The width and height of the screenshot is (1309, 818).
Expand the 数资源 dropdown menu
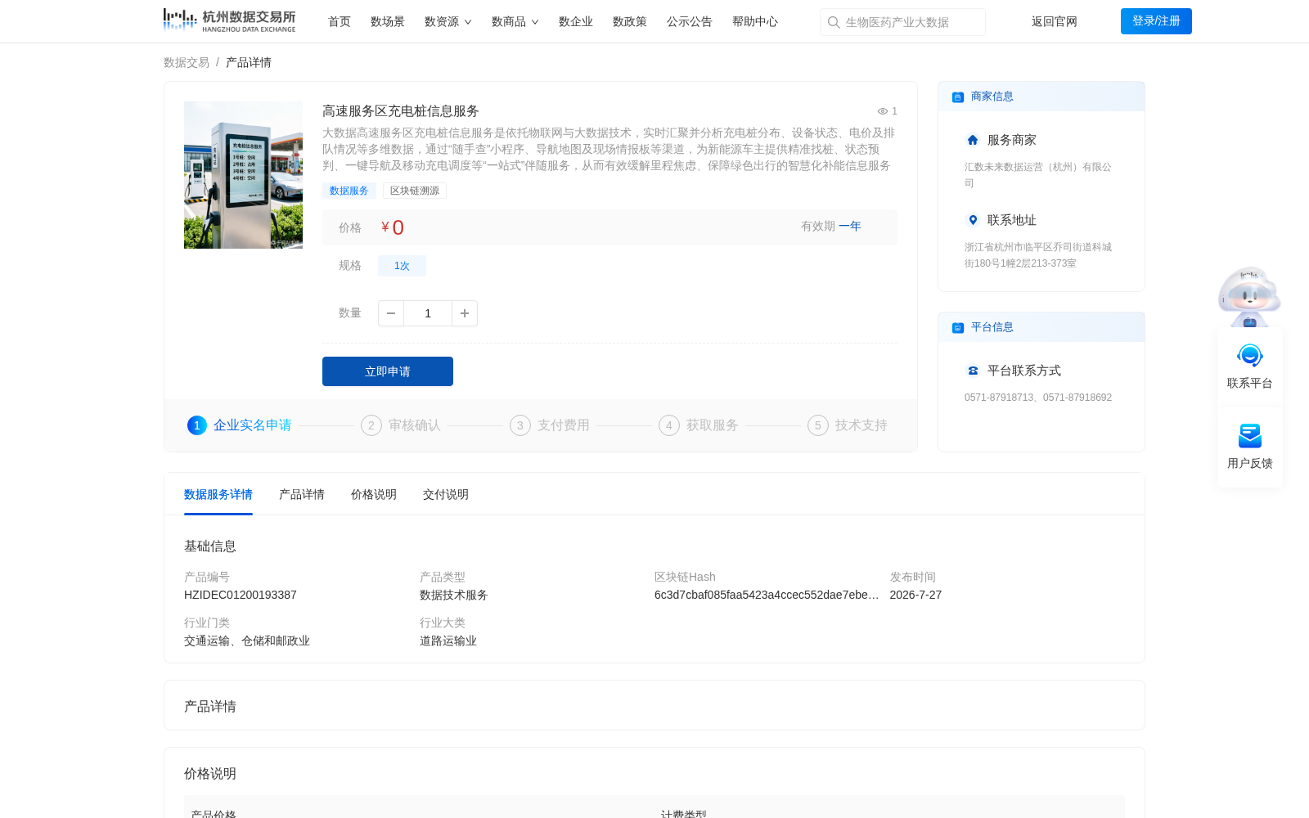pos(448,21)
